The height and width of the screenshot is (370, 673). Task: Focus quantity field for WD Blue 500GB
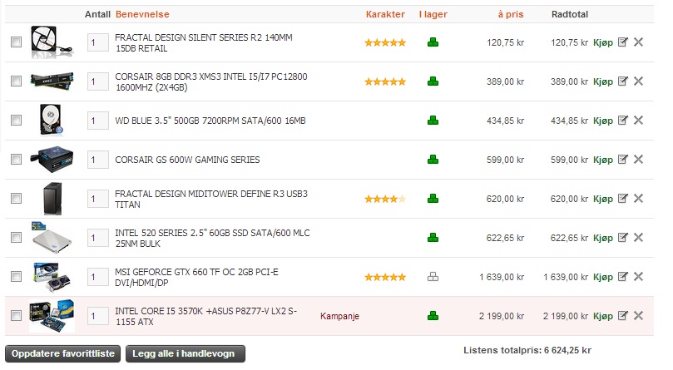point(98,121)
